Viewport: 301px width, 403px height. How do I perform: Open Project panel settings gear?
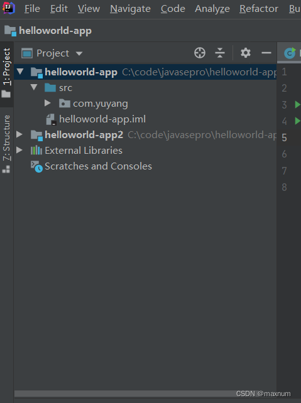tap(246, 53)
